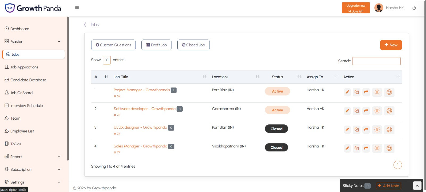Open Software developer - Growthpanda job link
This screenshot has height=192, width=426.
click(x=145, y=109)
